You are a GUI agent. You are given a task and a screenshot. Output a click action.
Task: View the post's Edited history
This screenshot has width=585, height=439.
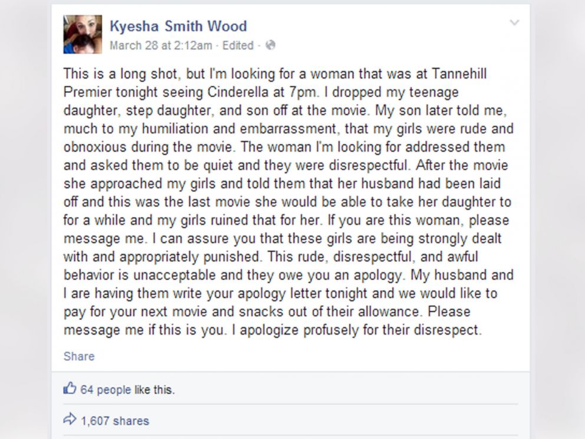click(x=238, y=45)
